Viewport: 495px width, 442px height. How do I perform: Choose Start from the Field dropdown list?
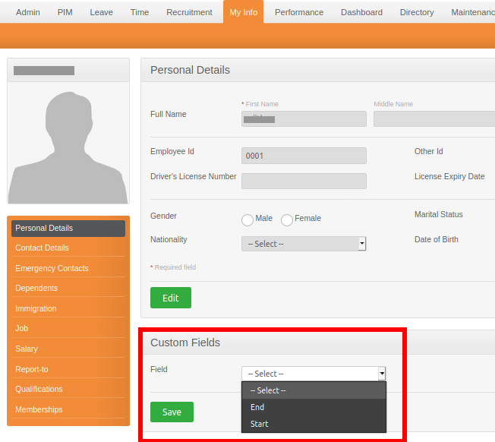click(260, 424)
